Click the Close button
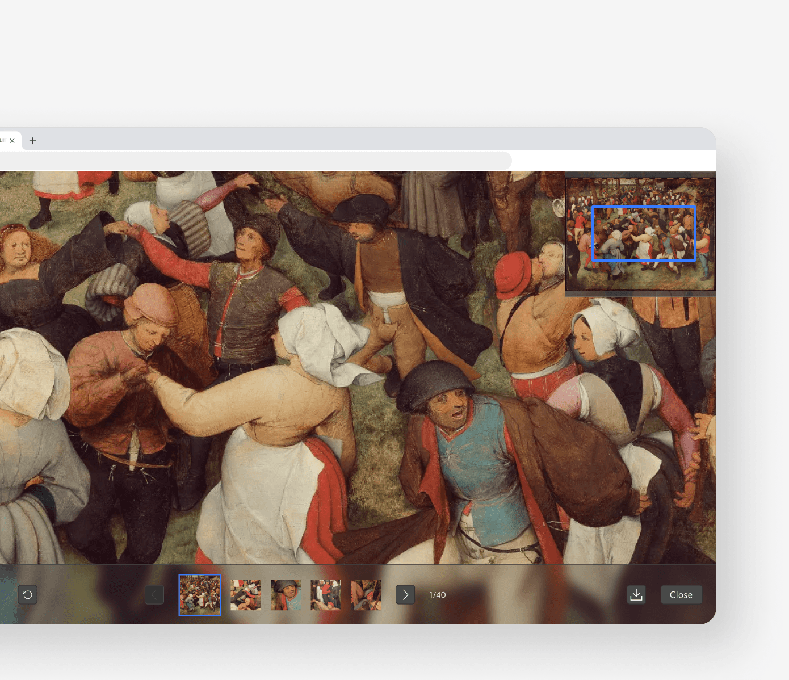The image size is (789, 680). (681, 594)
